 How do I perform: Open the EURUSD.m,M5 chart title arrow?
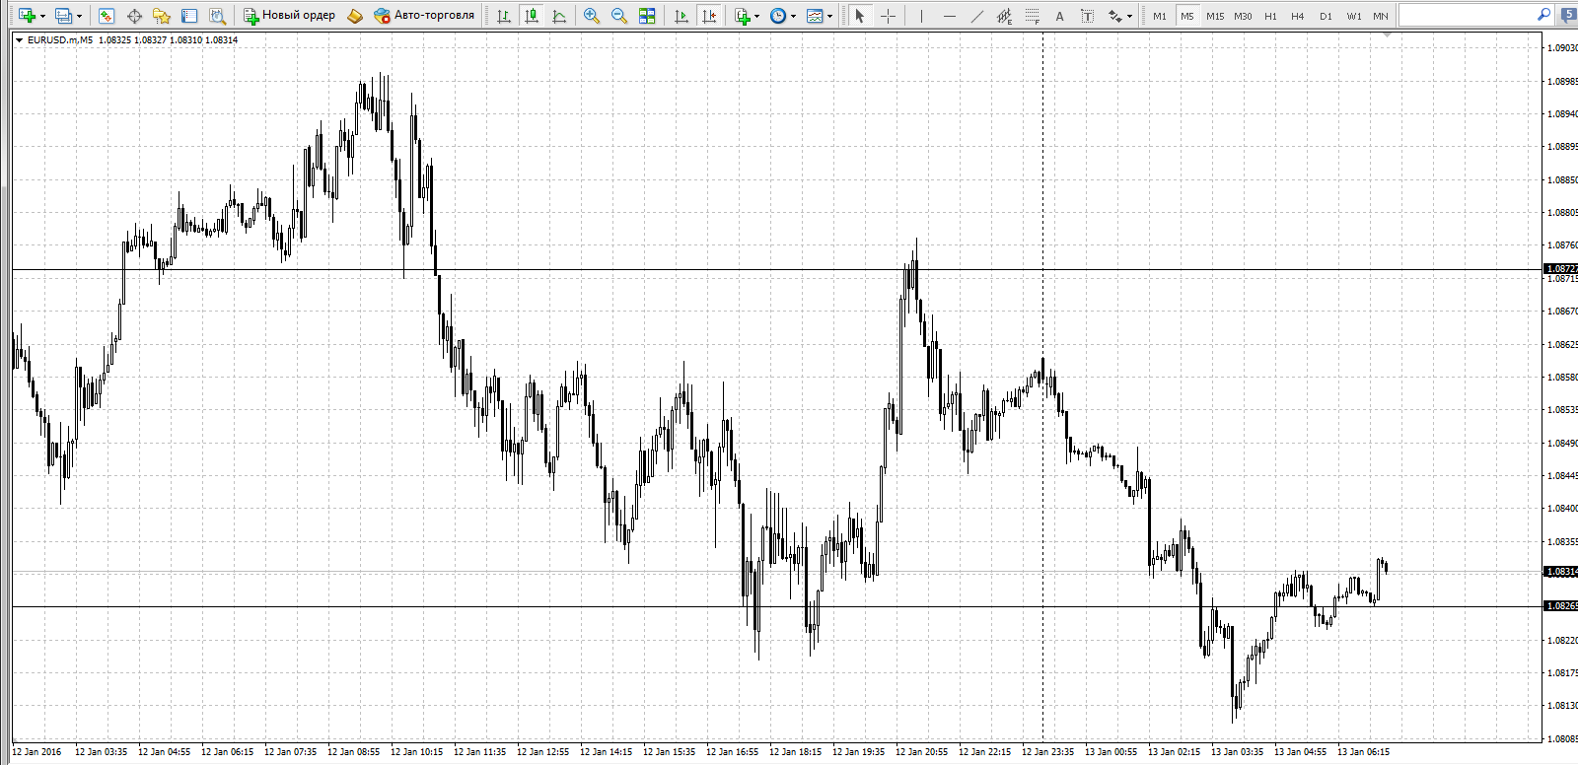pyautogui.click(x=19, y=40)
